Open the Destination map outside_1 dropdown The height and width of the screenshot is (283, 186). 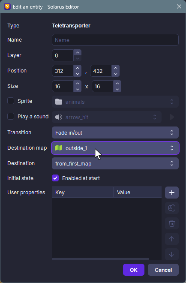point(115,148)
